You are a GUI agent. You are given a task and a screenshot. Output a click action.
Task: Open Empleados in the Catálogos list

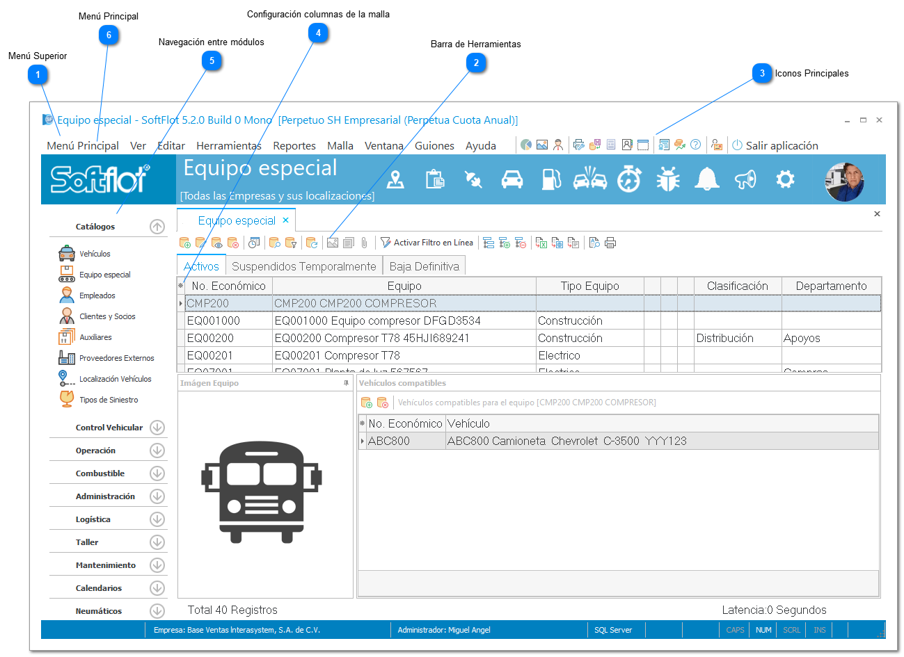97,295
